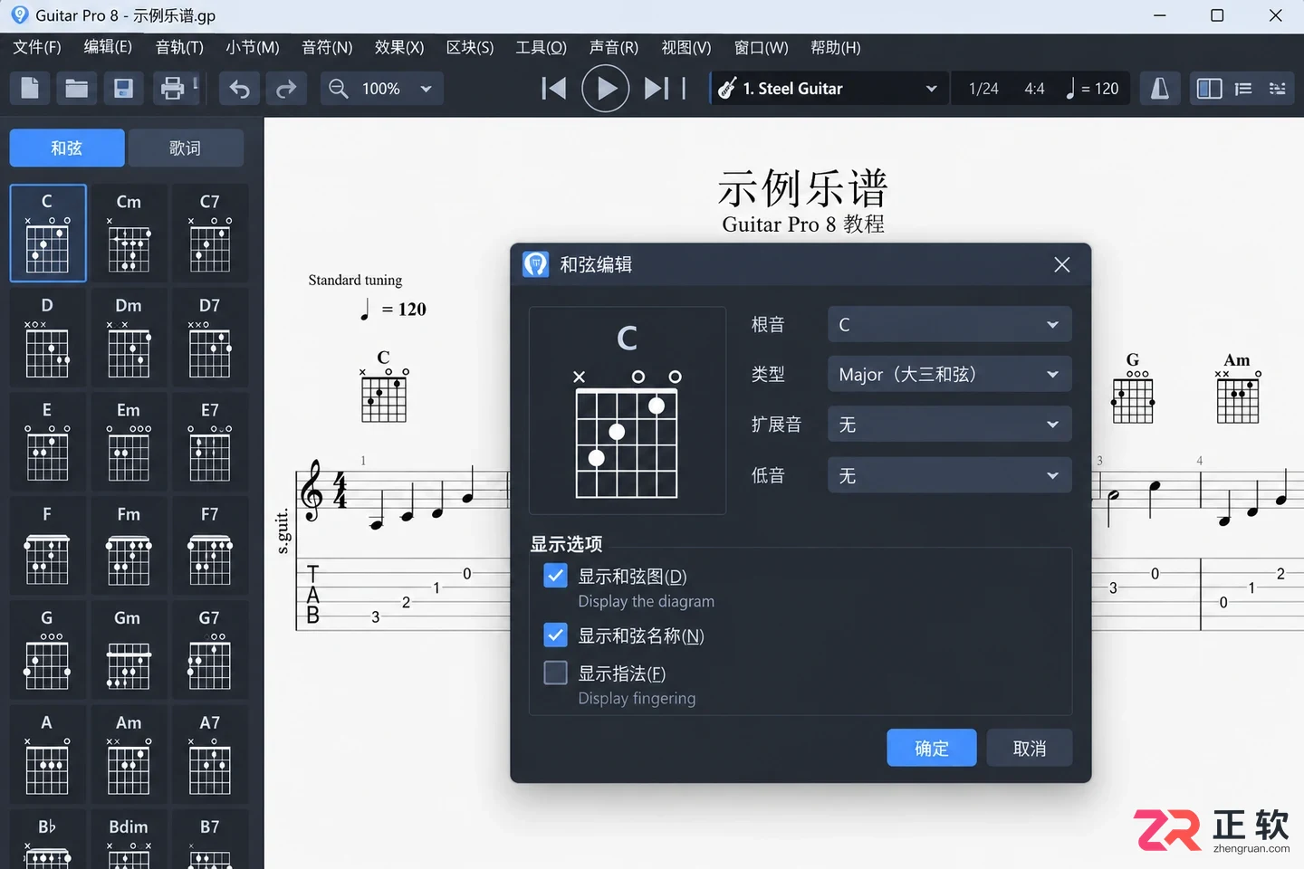Click the steel guitar instrument icon
1304x869 pixels.
[726, 88]
